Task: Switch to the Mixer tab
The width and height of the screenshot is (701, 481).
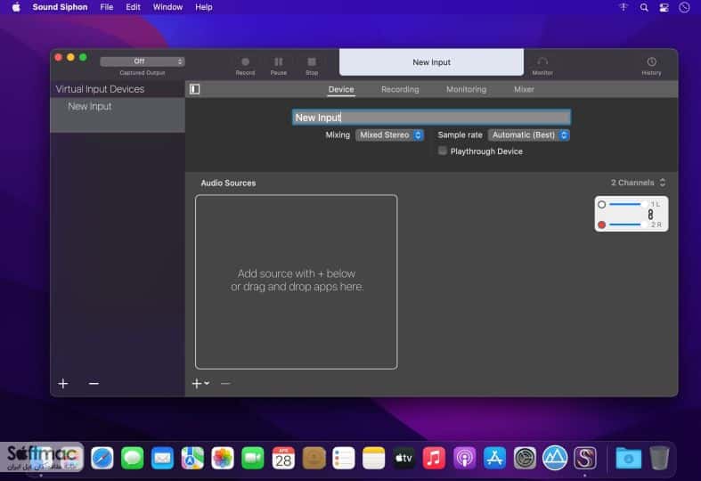Action: (x=524, y=89)
